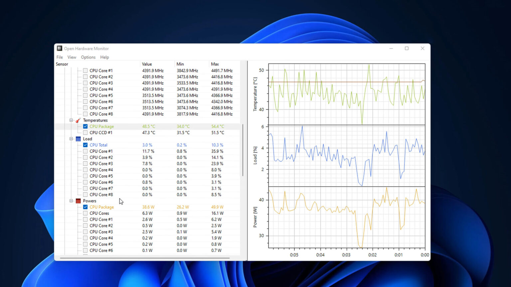Select the CPU Package power sensor
Screen dimensions: 511x287
tap(101, 207)
